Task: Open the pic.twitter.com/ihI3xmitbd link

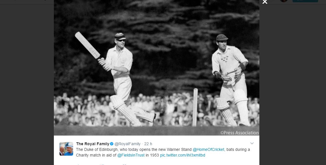Action: point(183,155)
